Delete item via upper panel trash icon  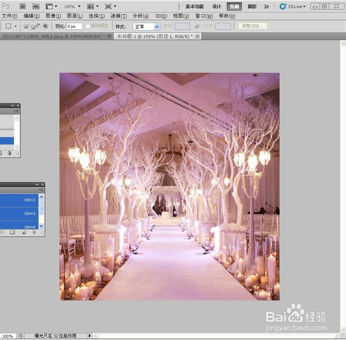(9, 153)
